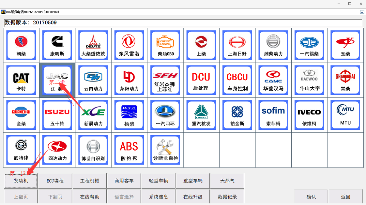Select the CBCU 车身控制 icon

click(237, 80)
